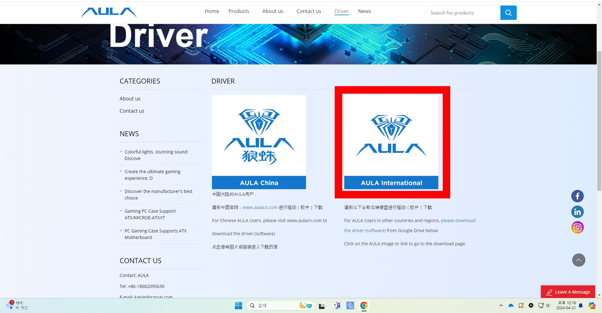The image size is (602, 313).
Task: Click the sync refresh tray icon
Action: (x=521, y=305)
